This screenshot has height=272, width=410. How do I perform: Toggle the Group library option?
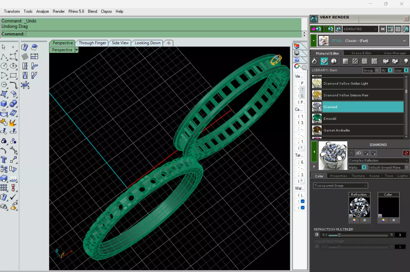[x=371, y=70]
